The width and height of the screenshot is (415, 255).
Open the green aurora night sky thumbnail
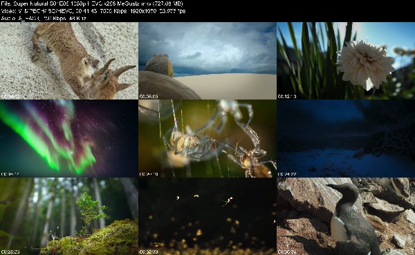(69, 139)
